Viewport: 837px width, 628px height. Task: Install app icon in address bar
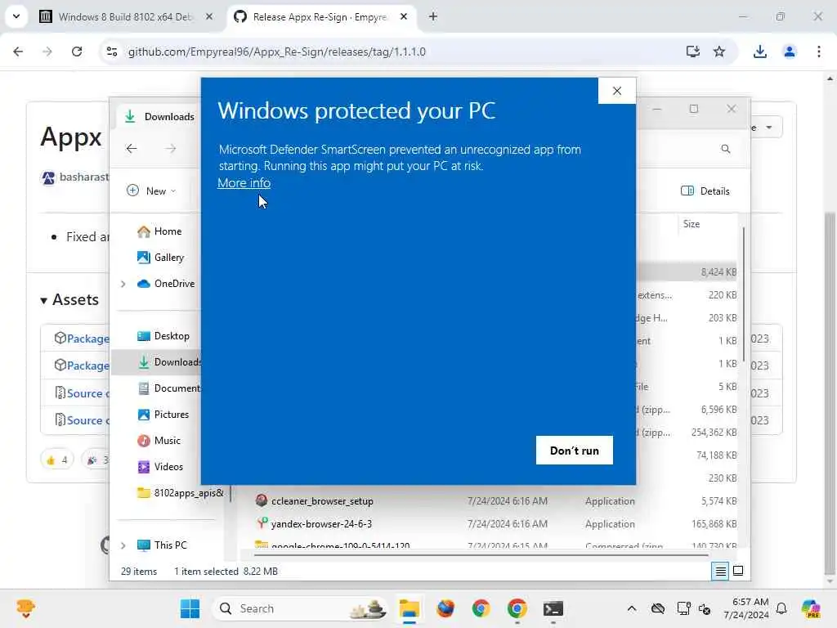coord(692,52)
